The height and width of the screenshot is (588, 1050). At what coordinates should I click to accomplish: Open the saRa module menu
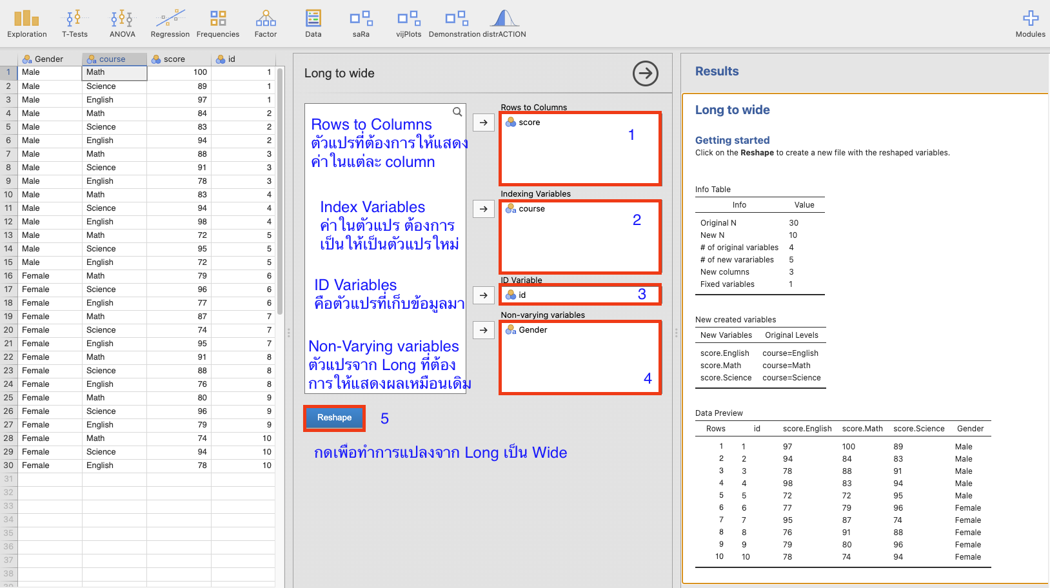click(361, 24)
